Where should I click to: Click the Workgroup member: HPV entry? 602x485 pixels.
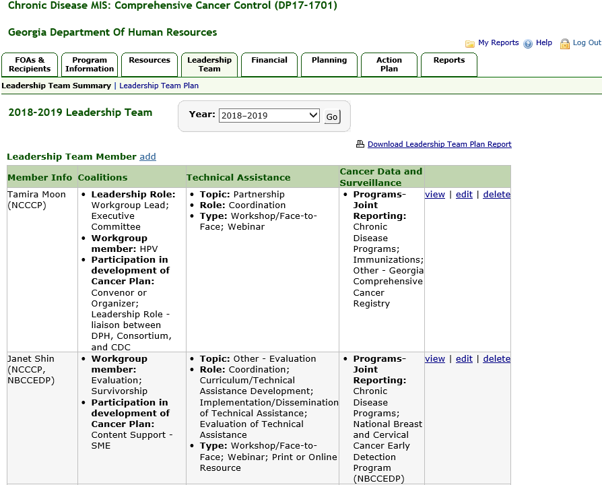(x=125, y=243)
